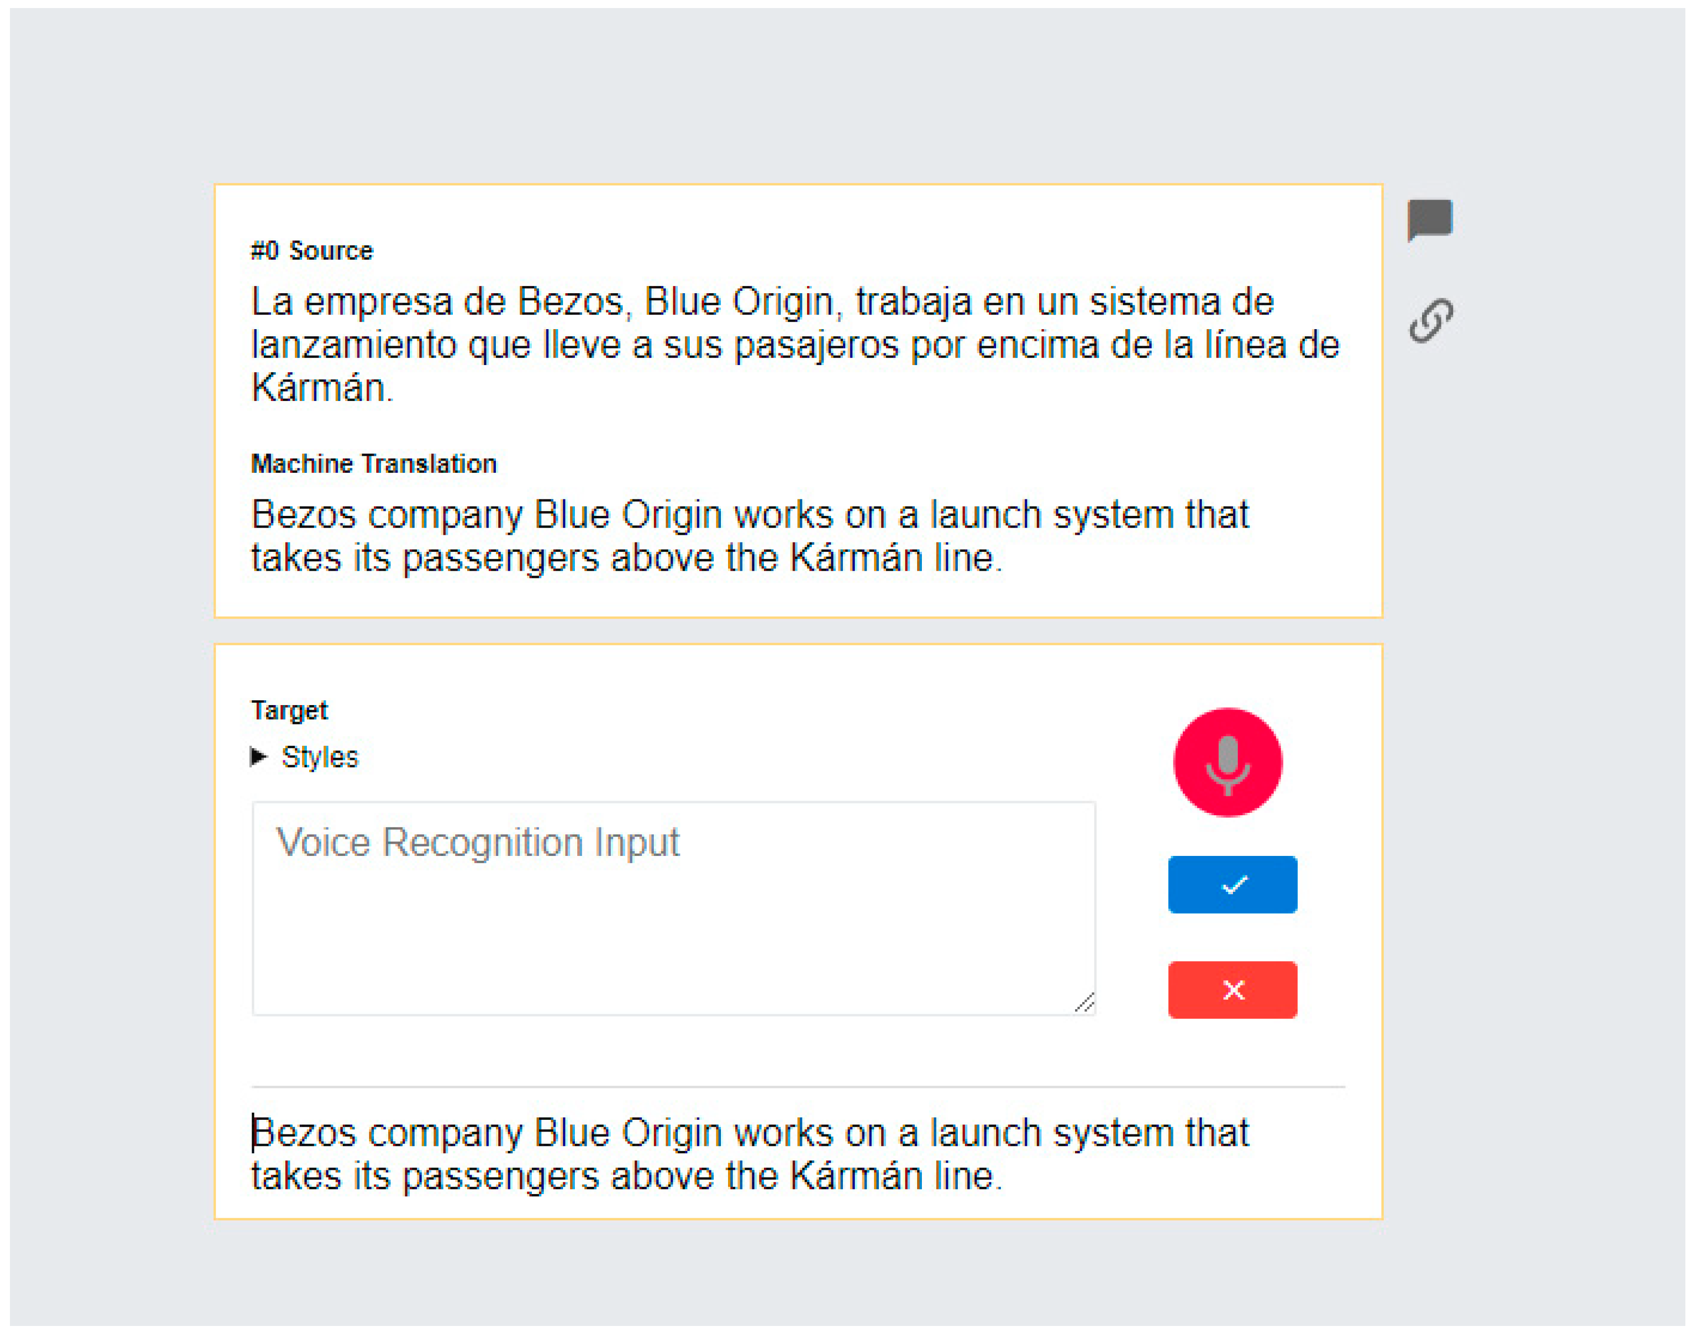This screenshot has width=1692, height=1334.
Task: Start recording with the red microphone button
Action: [1227, 762]
